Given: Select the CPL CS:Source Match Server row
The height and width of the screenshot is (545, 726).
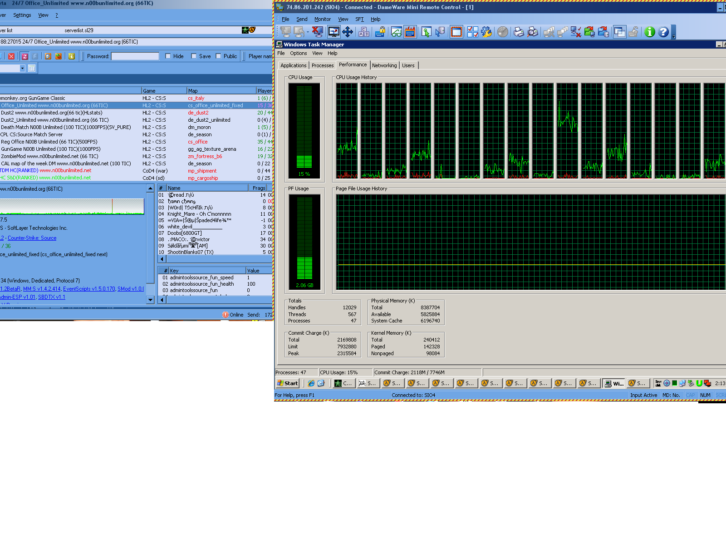Looking at the screenshot, I should (x=136, y=134).
